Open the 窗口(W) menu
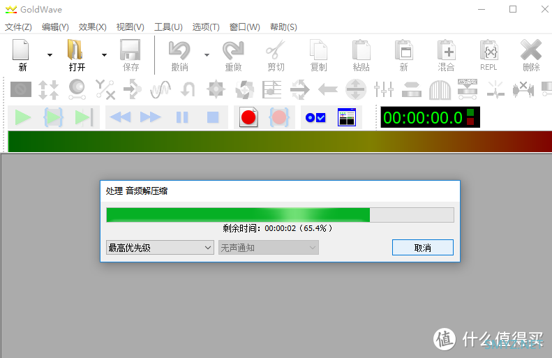The height and width of the screenshot is (358, 552). [x=245, y=27]
